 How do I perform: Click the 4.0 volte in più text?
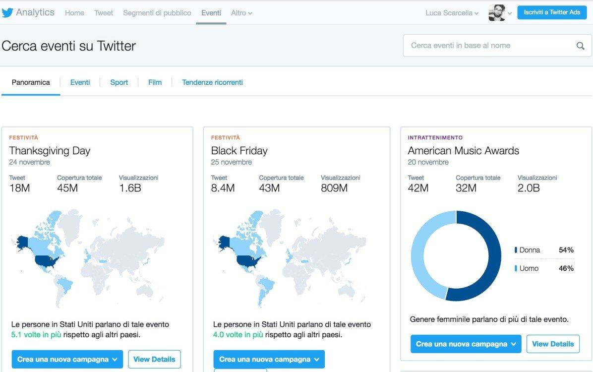click(x=238, y=334)
